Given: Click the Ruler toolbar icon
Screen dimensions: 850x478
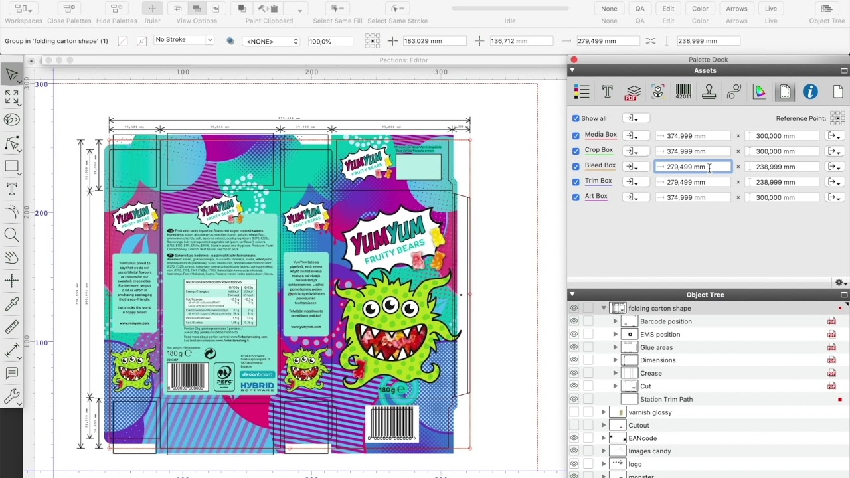Looking at the screenshot, I should (x=152, y=9).
